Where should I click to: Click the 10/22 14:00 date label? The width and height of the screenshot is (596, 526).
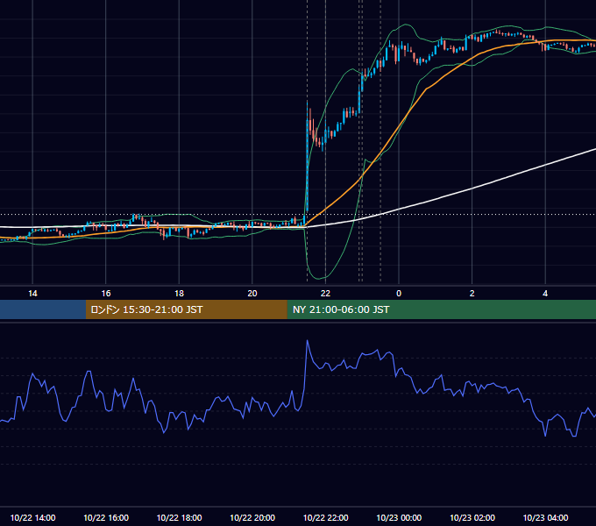pyautogui.click(x=32, y=517)
